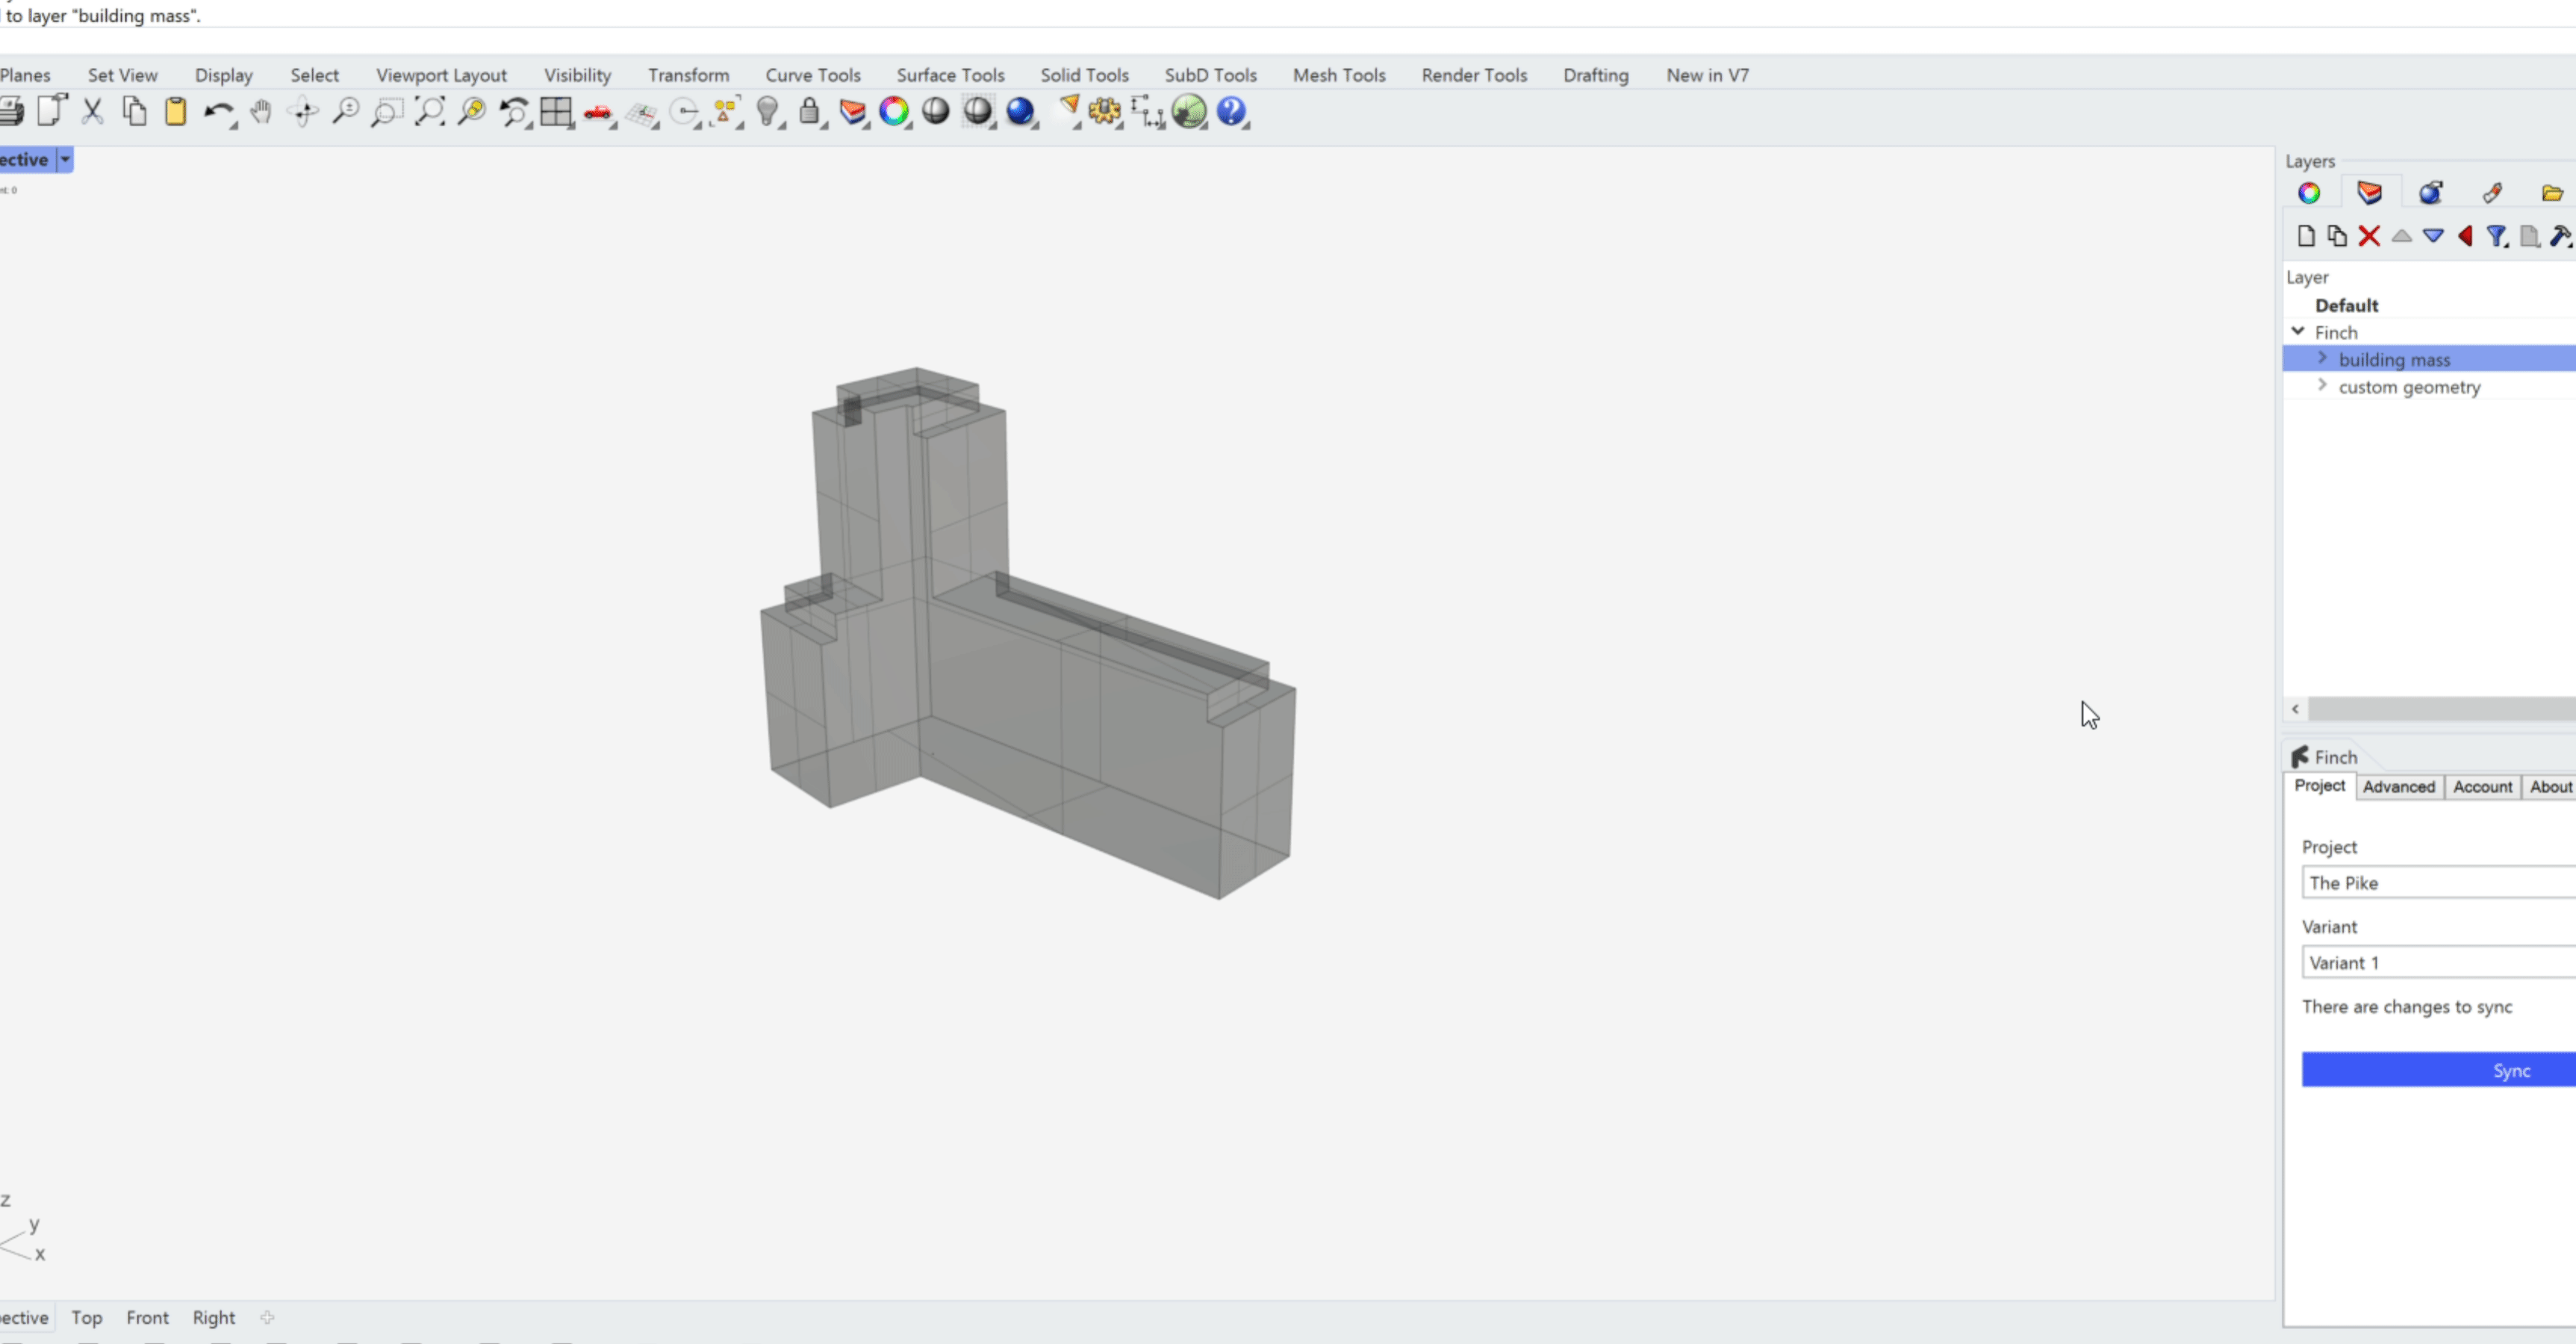The width and height of the screenshot is (2576, 1344).
Task: Expand the custom geometry layer
Action: [2322, 385]
